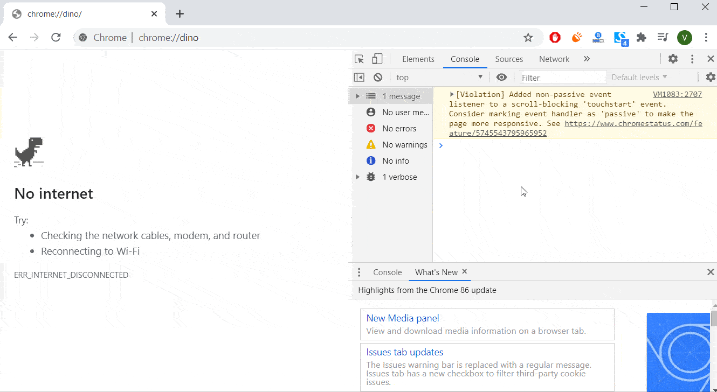Open the Issues tab updates link

coord(405,352)
